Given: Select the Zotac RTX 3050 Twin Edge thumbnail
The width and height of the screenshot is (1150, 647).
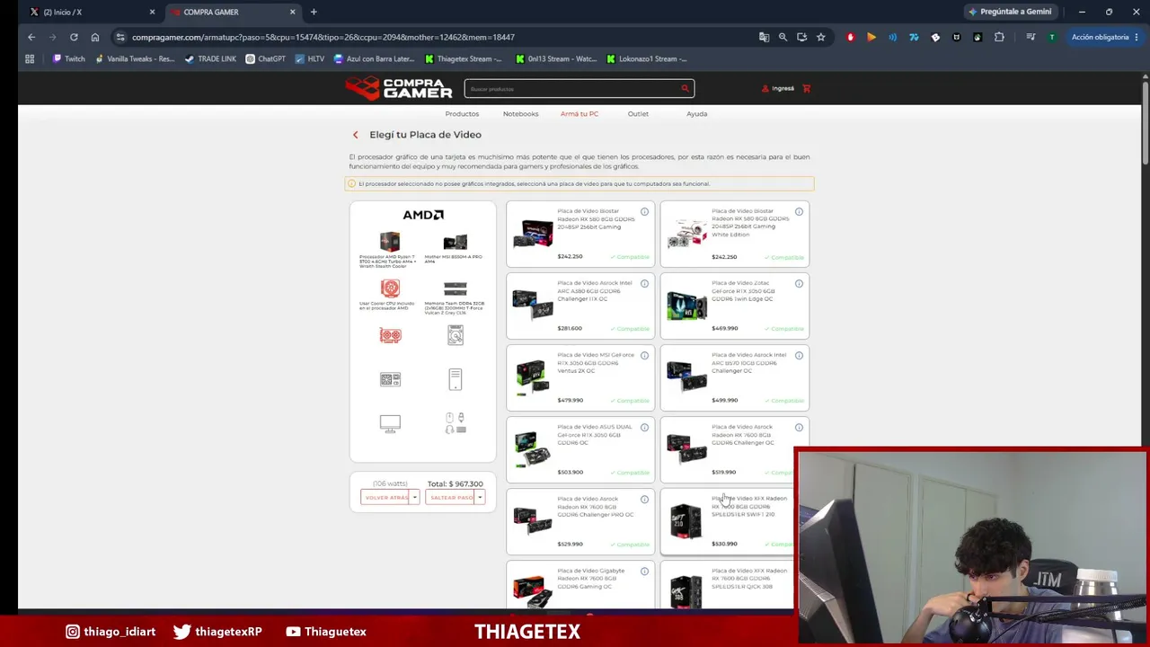Looking at the screenshot, I should (686, 306).
